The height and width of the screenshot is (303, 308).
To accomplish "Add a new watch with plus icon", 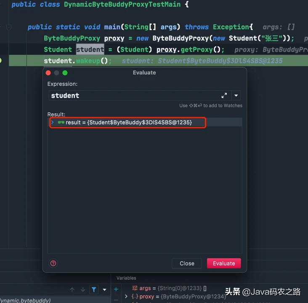I will [116, 289].
